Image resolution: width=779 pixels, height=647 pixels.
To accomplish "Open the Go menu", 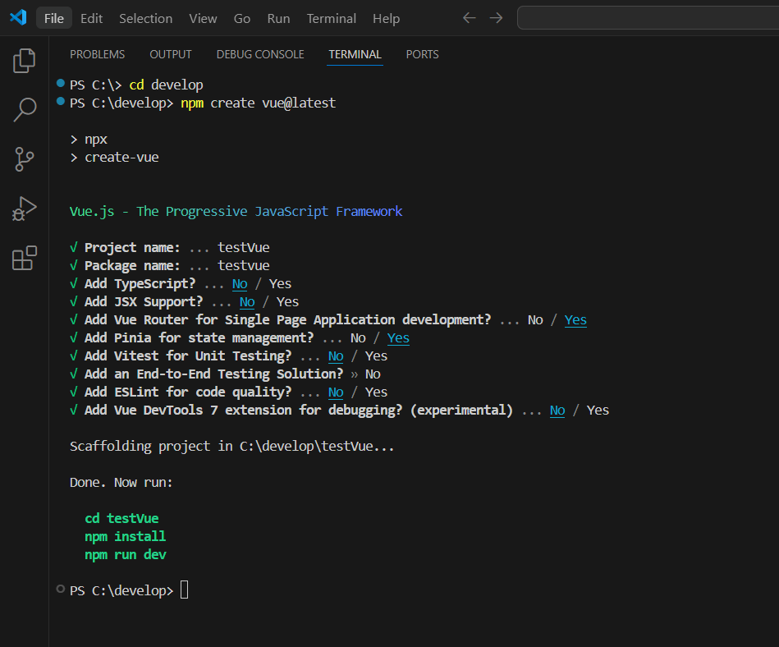I will click(242, 18).
